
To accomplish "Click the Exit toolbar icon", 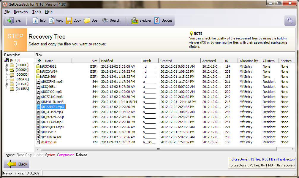I will click(x=10, y=20).
